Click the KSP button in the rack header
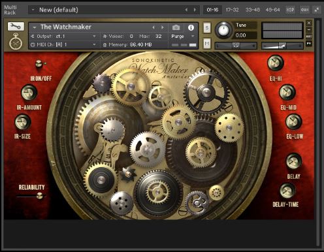 pyautogui.click(x=290, y=10)
